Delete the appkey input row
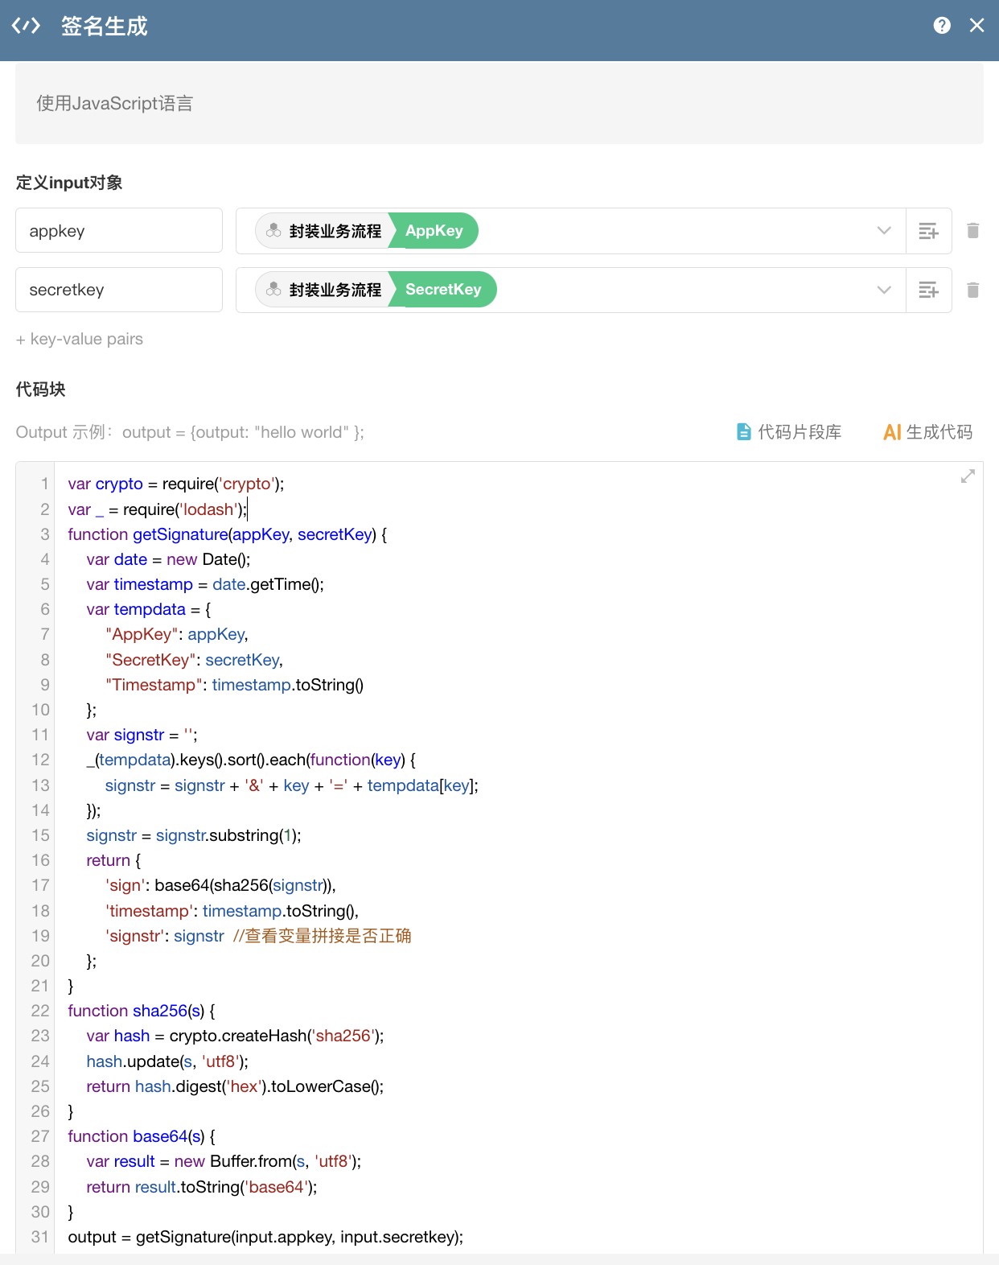 tap(972, 231)
